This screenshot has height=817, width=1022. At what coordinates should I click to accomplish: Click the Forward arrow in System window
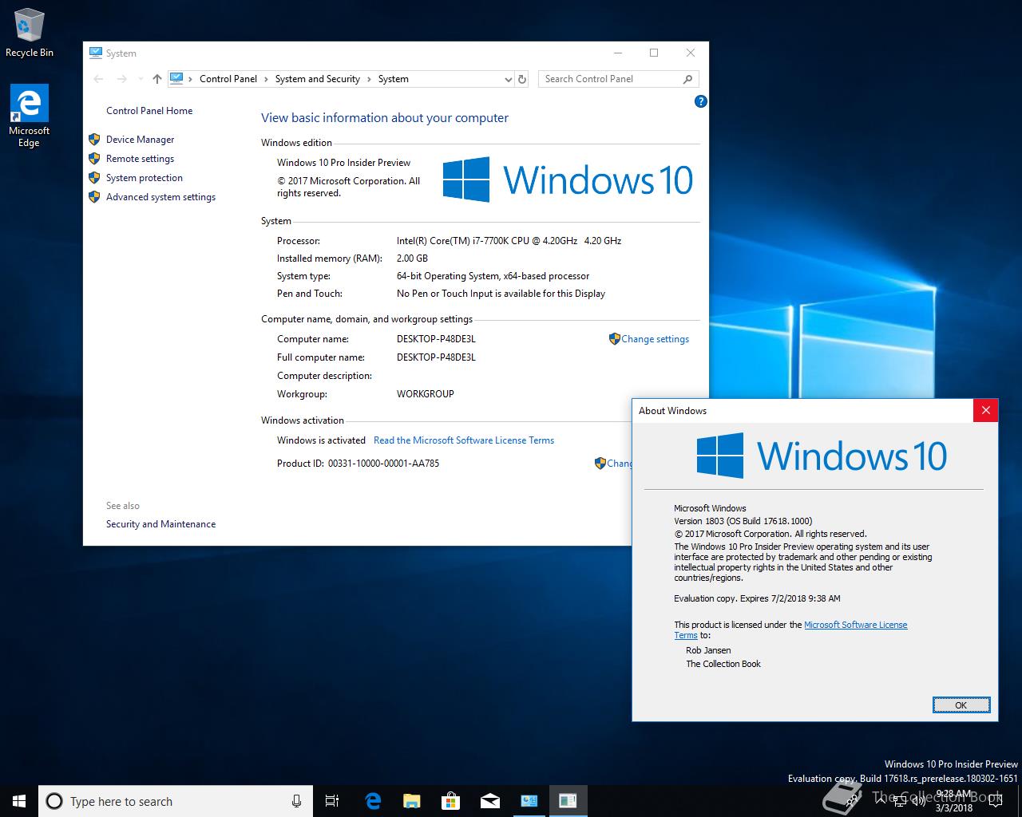coord(122,79)
